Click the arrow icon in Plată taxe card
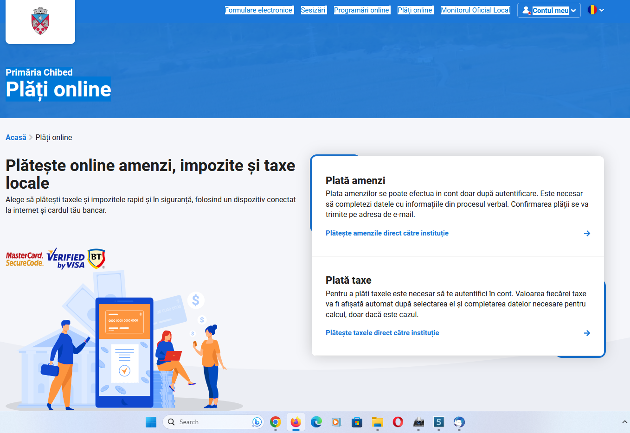 pos(587,333)
